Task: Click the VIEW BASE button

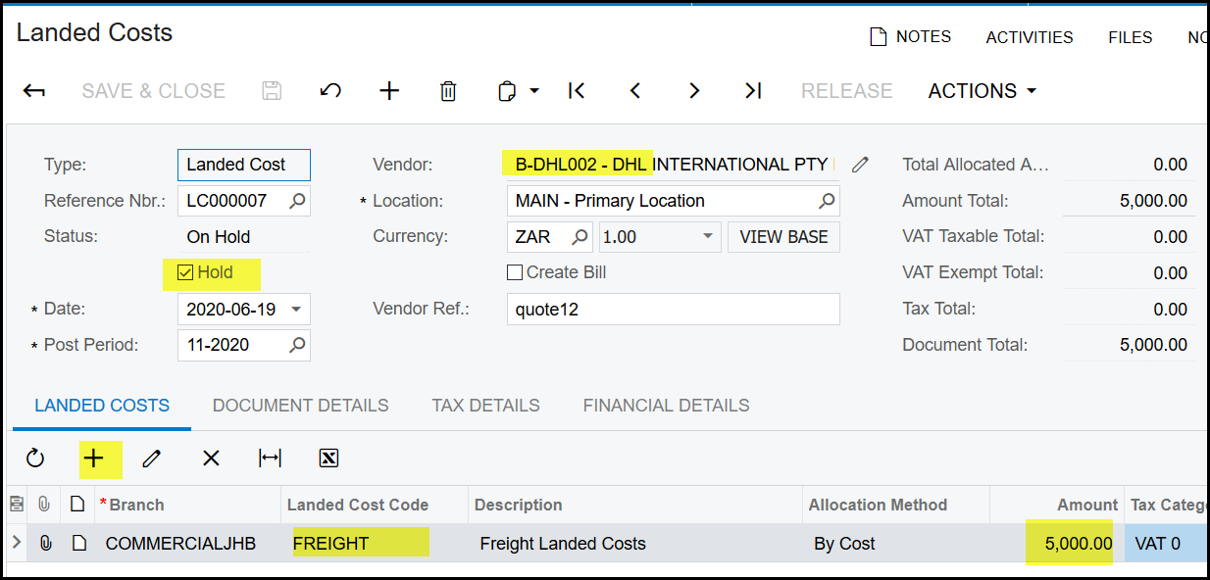Action: coord(783,237)
